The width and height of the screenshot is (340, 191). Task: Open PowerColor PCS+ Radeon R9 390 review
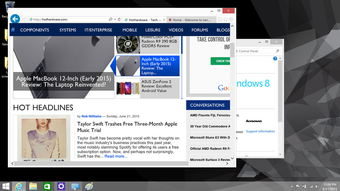[x=159, y=41]
